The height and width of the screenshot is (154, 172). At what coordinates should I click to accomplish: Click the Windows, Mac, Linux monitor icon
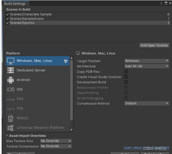coord(11,61)
